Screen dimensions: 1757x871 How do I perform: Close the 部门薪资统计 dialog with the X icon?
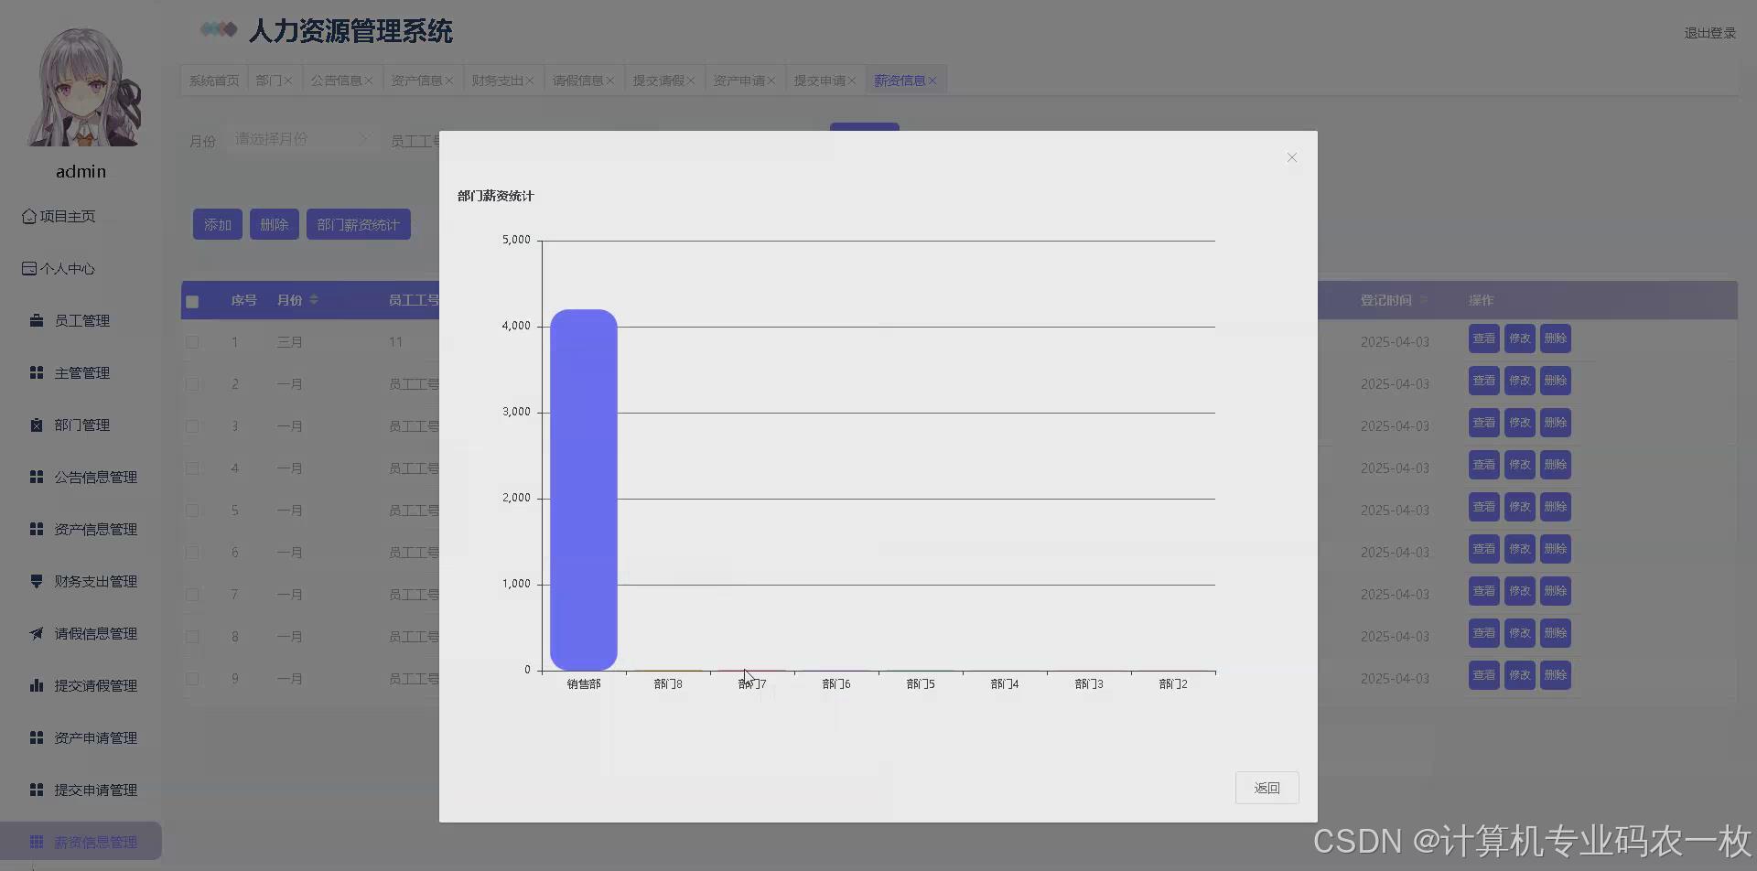[x=1292, y=157]
